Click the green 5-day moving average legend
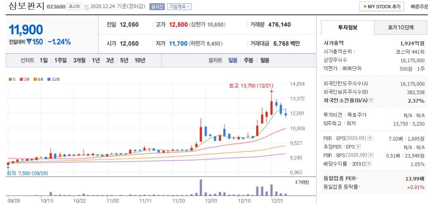The width and height of the screenshot is (428, 204). [12, 79]
